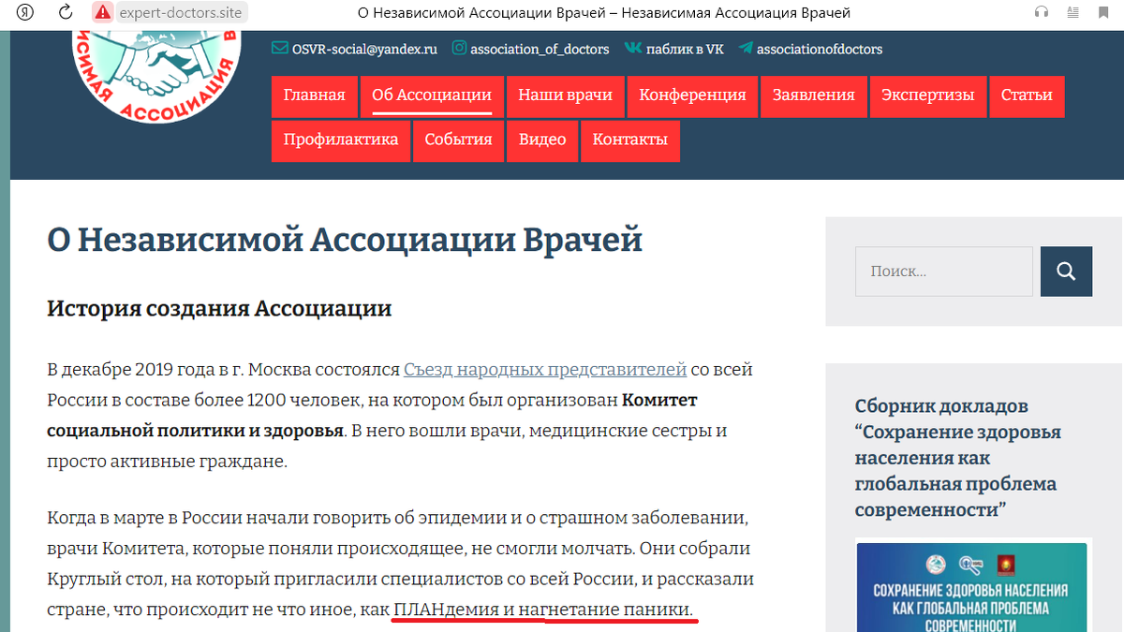The image size is (1124, 632).
Task: Click the Telegram icon near associationofdoctors
Action: [745, 48]
